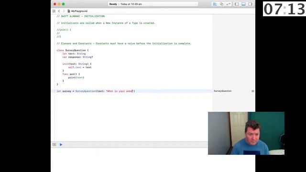Click the SWIFT ALMANAC comment header line
The image size is (306, 172).
[x=81, y=16]
